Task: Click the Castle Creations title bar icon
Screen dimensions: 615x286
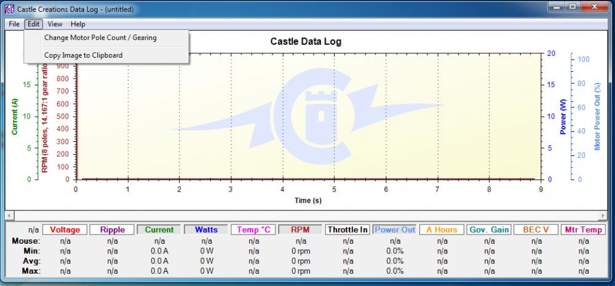Action: 9,9
